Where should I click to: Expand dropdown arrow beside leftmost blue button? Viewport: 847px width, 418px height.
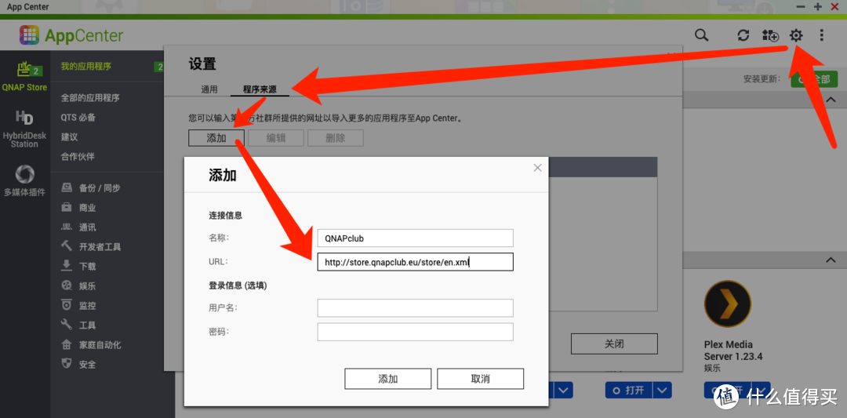563,390
